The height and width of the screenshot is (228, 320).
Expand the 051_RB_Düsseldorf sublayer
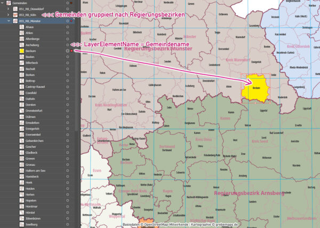pyautogui.click(x=8, y=9)
